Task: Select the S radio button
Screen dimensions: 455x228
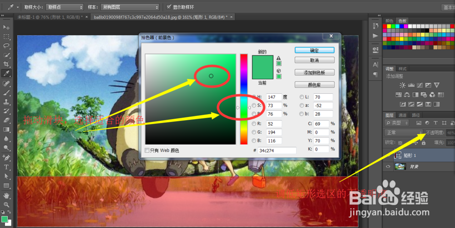Action: [254, 105]
